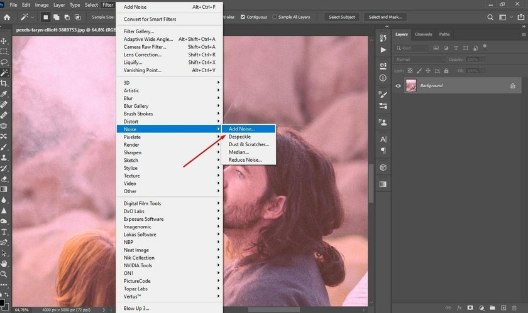
Task: Select the Blur drop tool
Action: point(4,200)
